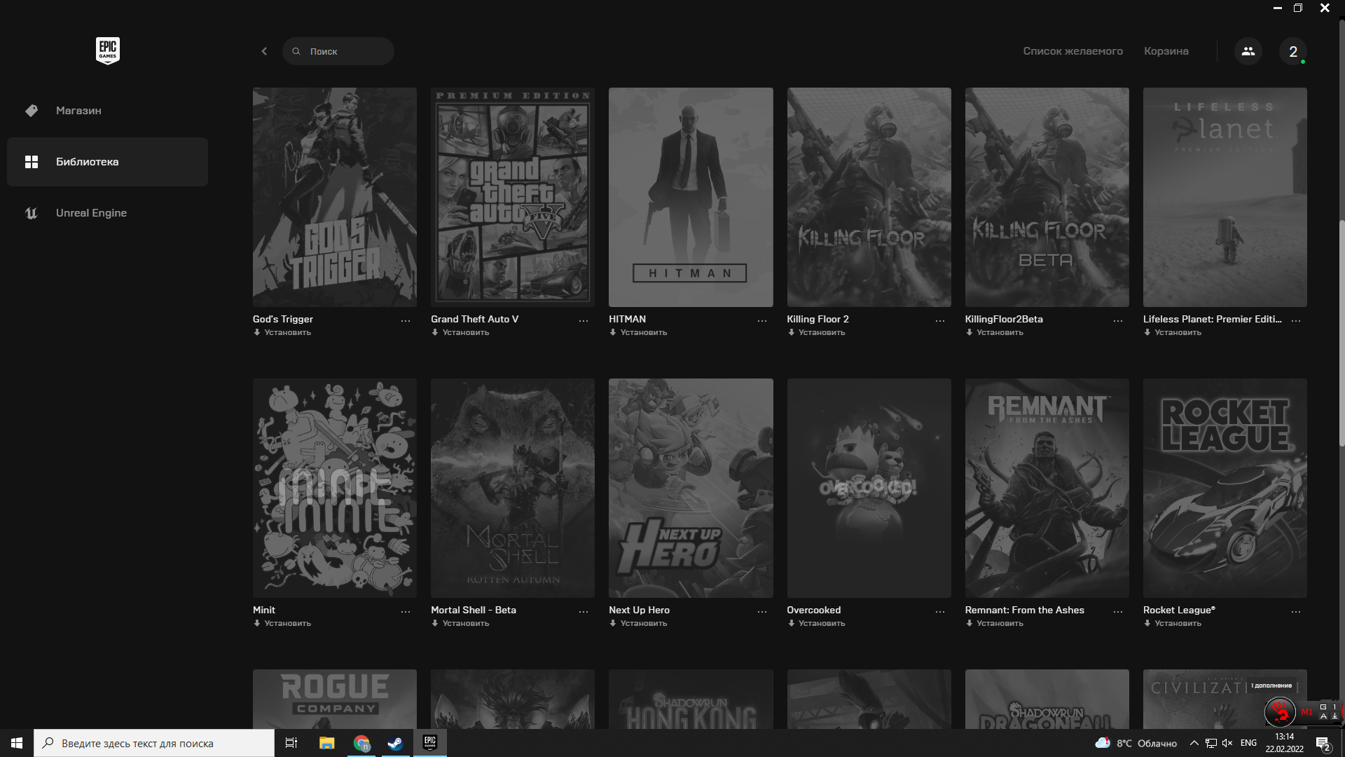Open KillingFloor2Beta options menu
Screen dimensions: 1345x757
point(1118,321)
